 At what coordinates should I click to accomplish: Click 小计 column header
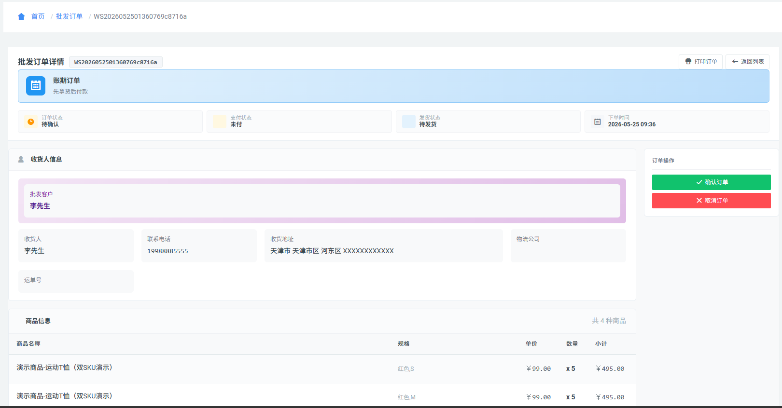pos(601,344)
